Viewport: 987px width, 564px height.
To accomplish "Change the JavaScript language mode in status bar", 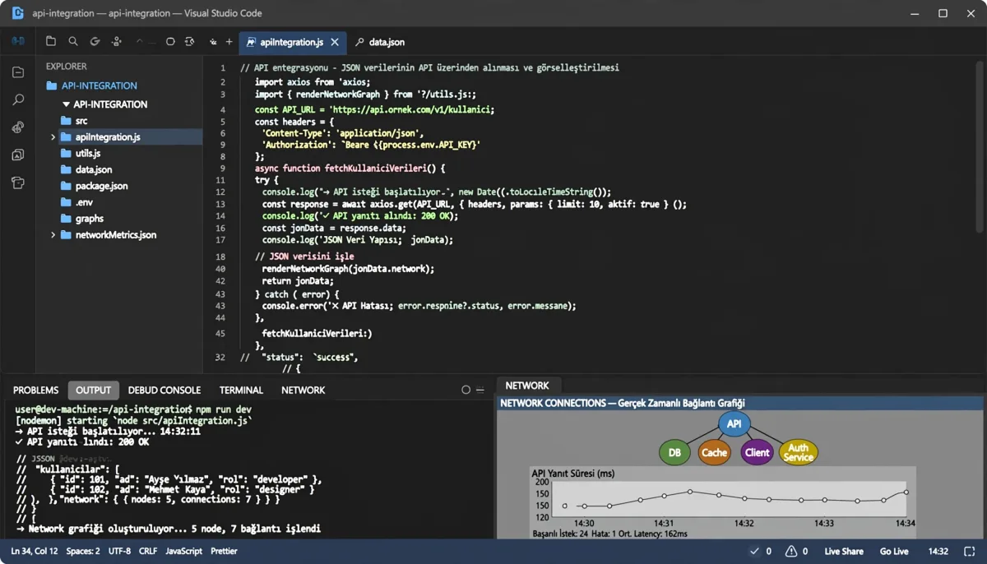I will [183, 552].
